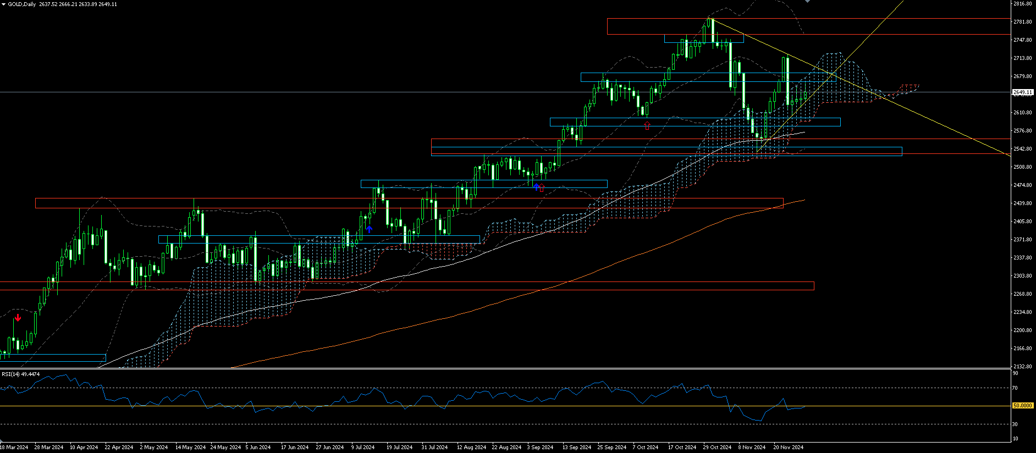The width and height of the screenshot is (1036, 453).
Task: Open the chart menu triangle beside GOLD,Daily
Action: (x=3, y=4)
